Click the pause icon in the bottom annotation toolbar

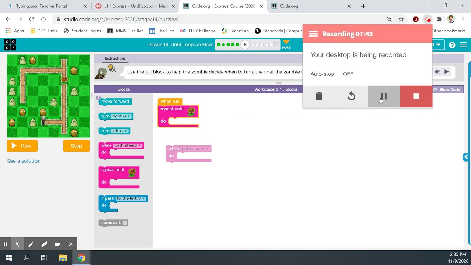click(6, 244)
